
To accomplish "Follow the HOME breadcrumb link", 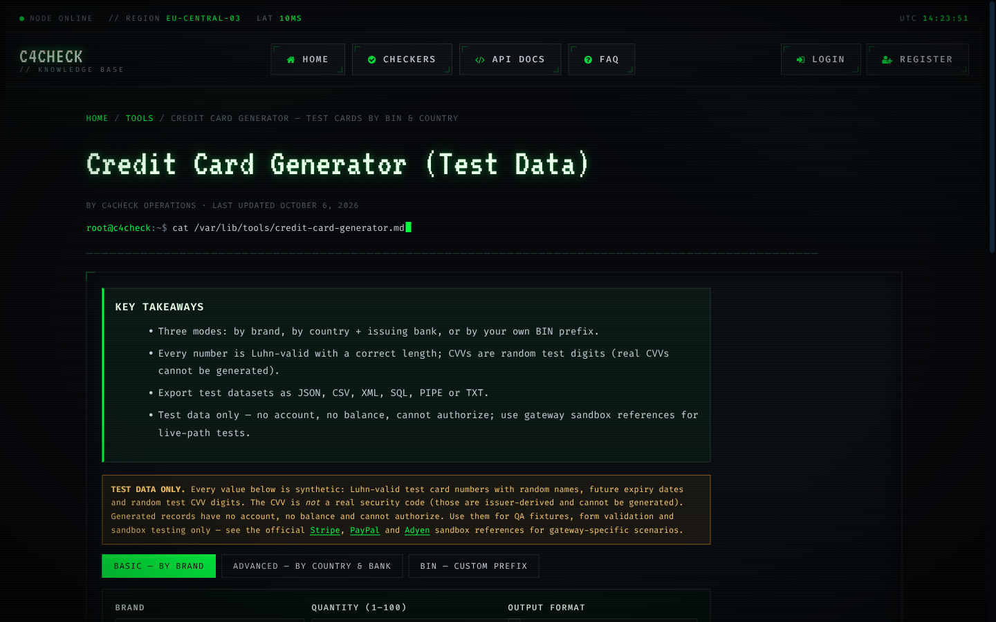I will (97, 118).
